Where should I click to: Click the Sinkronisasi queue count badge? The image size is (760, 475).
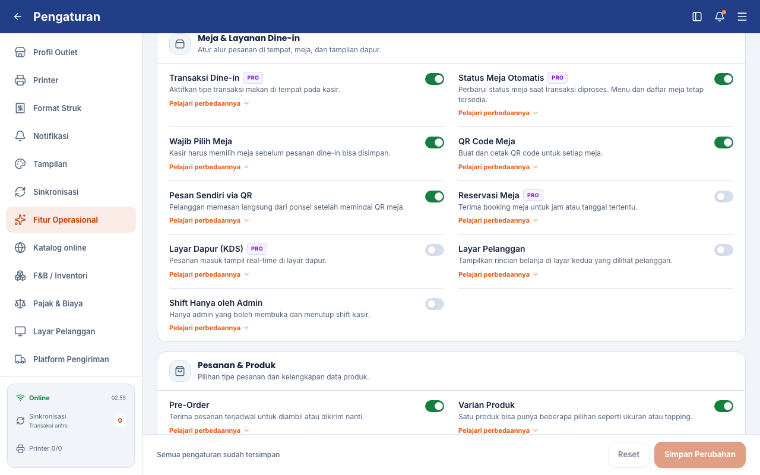(x=120, y=420)
